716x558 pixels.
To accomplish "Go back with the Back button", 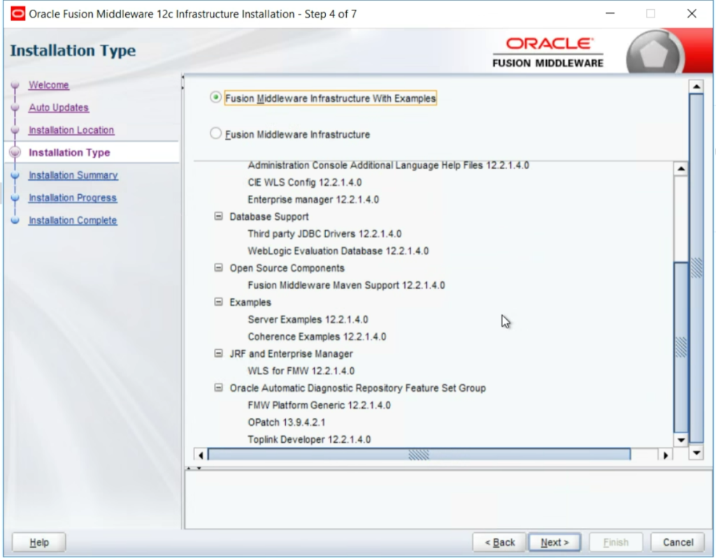I will click(499, 542).
